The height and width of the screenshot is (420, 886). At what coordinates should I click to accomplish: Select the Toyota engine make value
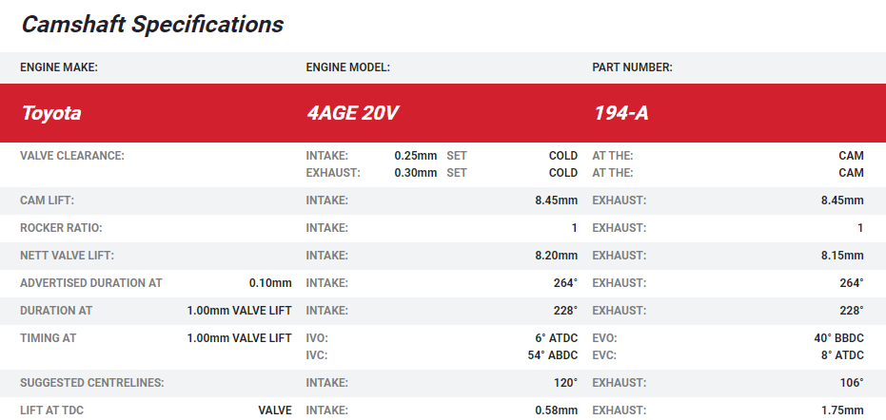click(x=51, y=113)
